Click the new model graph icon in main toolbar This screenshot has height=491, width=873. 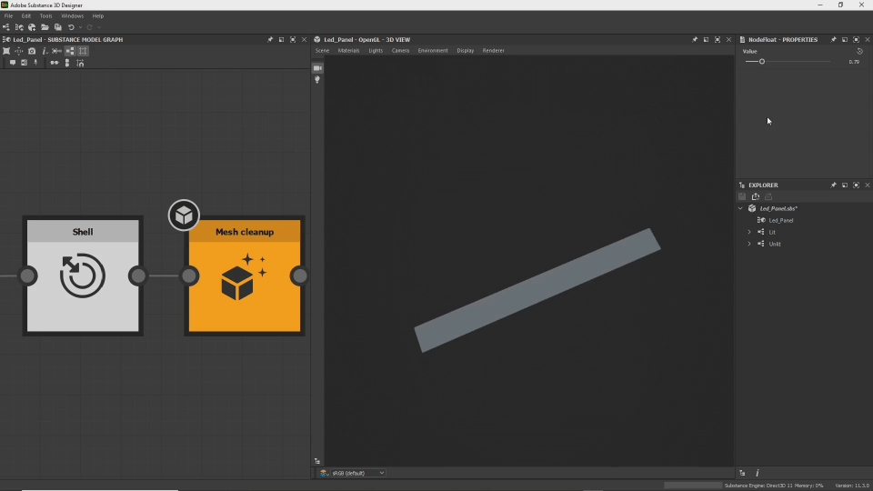point(19,27)
